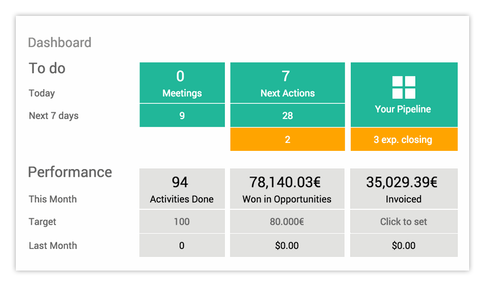Screen dimensions: 485x287
Task: Click the Dashboard heading
Action: pos(59,43)
